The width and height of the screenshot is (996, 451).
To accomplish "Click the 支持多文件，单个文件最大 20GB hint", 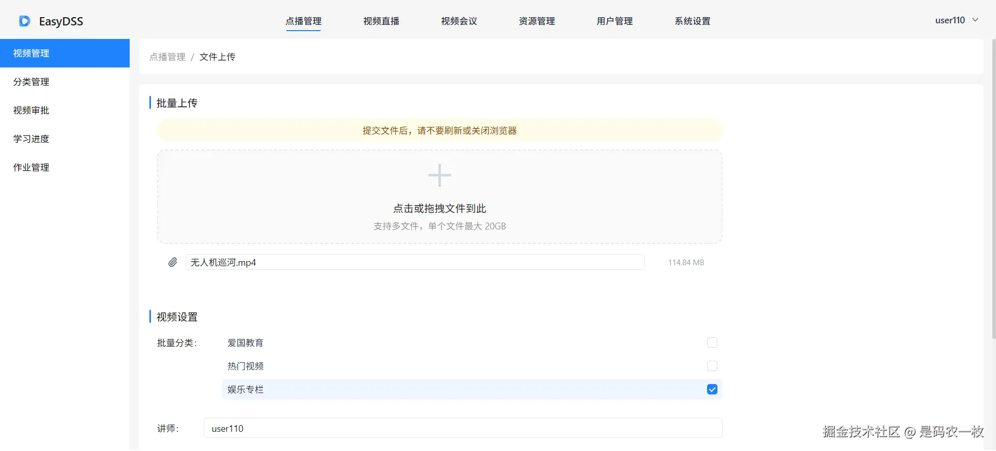I will [439, 226].
